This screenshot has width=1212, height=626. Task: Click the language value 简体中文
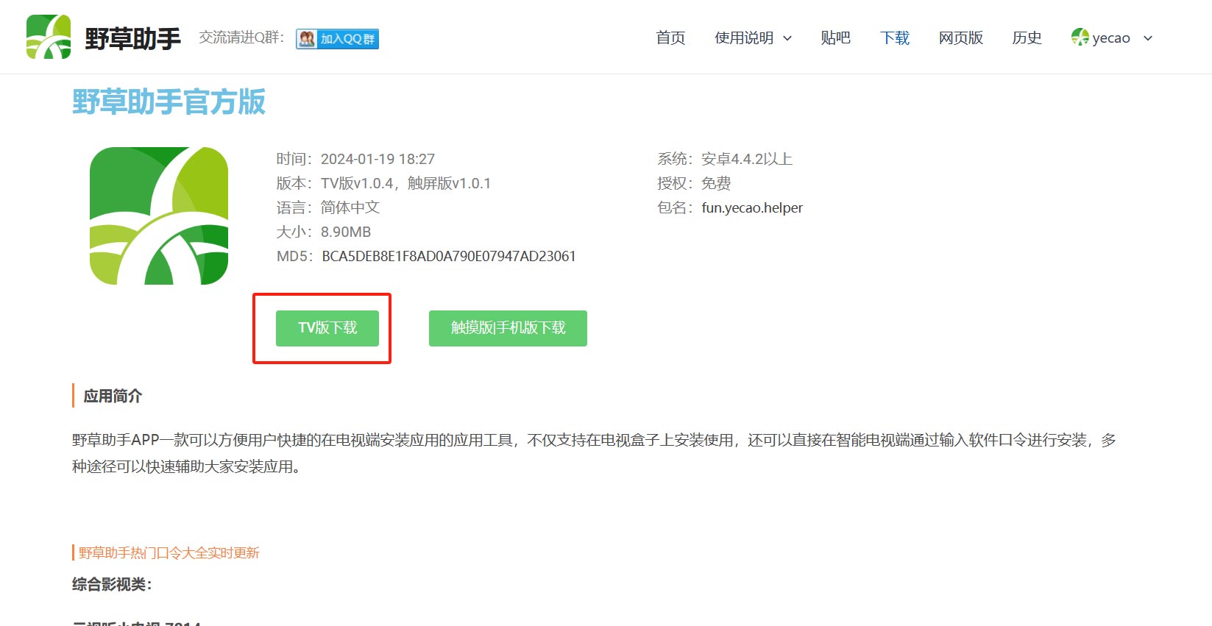tap(350, 208)
